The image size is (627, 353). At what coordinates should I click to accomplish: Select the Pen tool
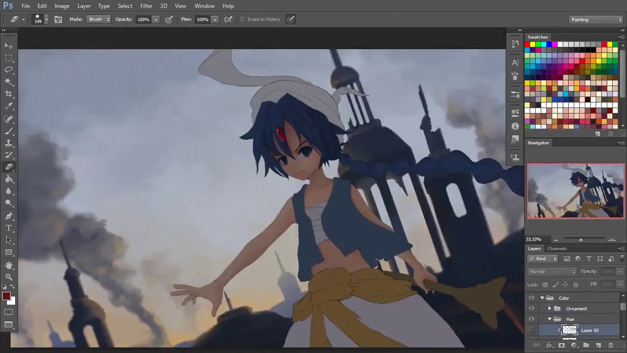click(9, 216)
